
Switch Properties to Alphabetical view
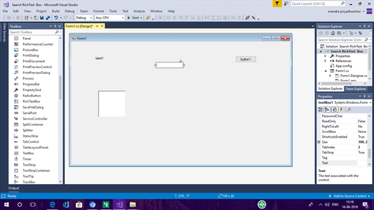[x=327, y=109]
